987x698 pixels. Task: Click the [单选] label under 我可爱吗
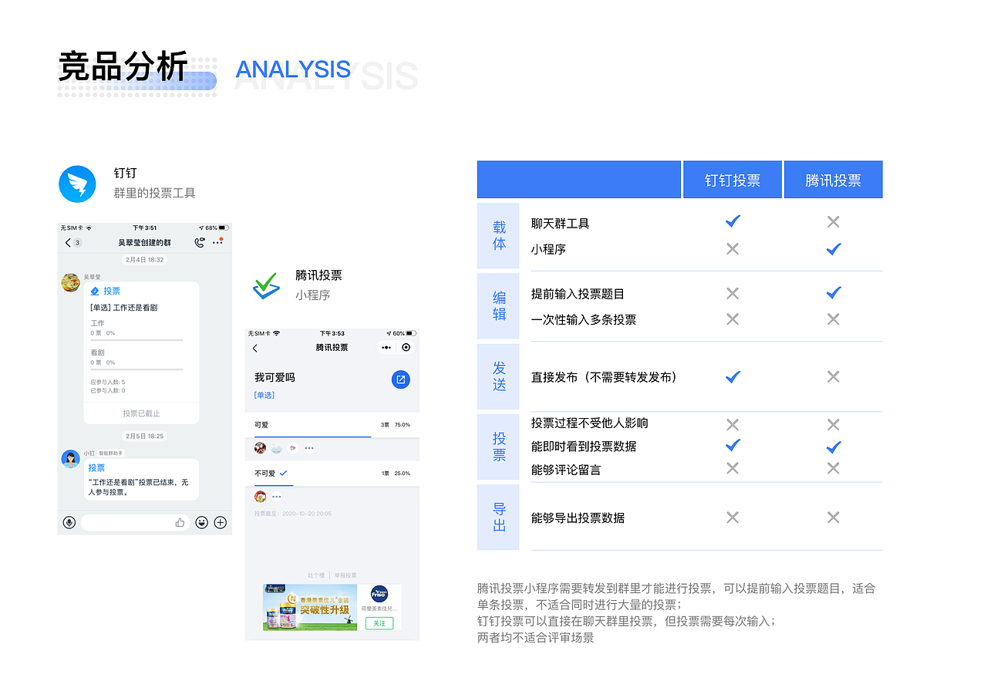pyautogui.click(x=264, y=395)
